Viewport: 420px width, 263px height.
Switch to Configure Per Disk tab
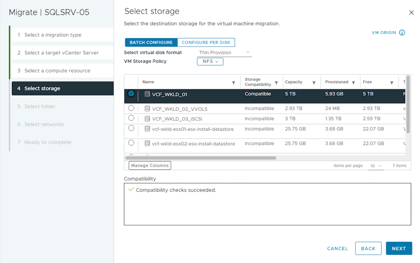click(x=206, y=42)
